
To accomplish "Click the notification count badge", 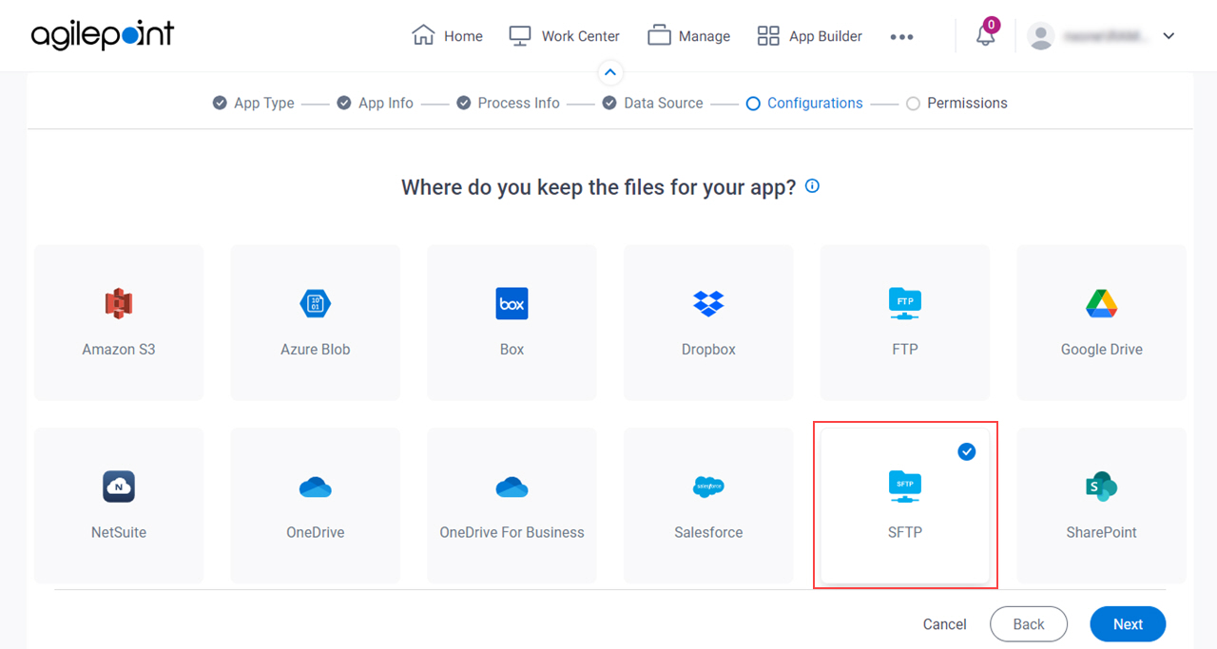I will coord(992,26).
